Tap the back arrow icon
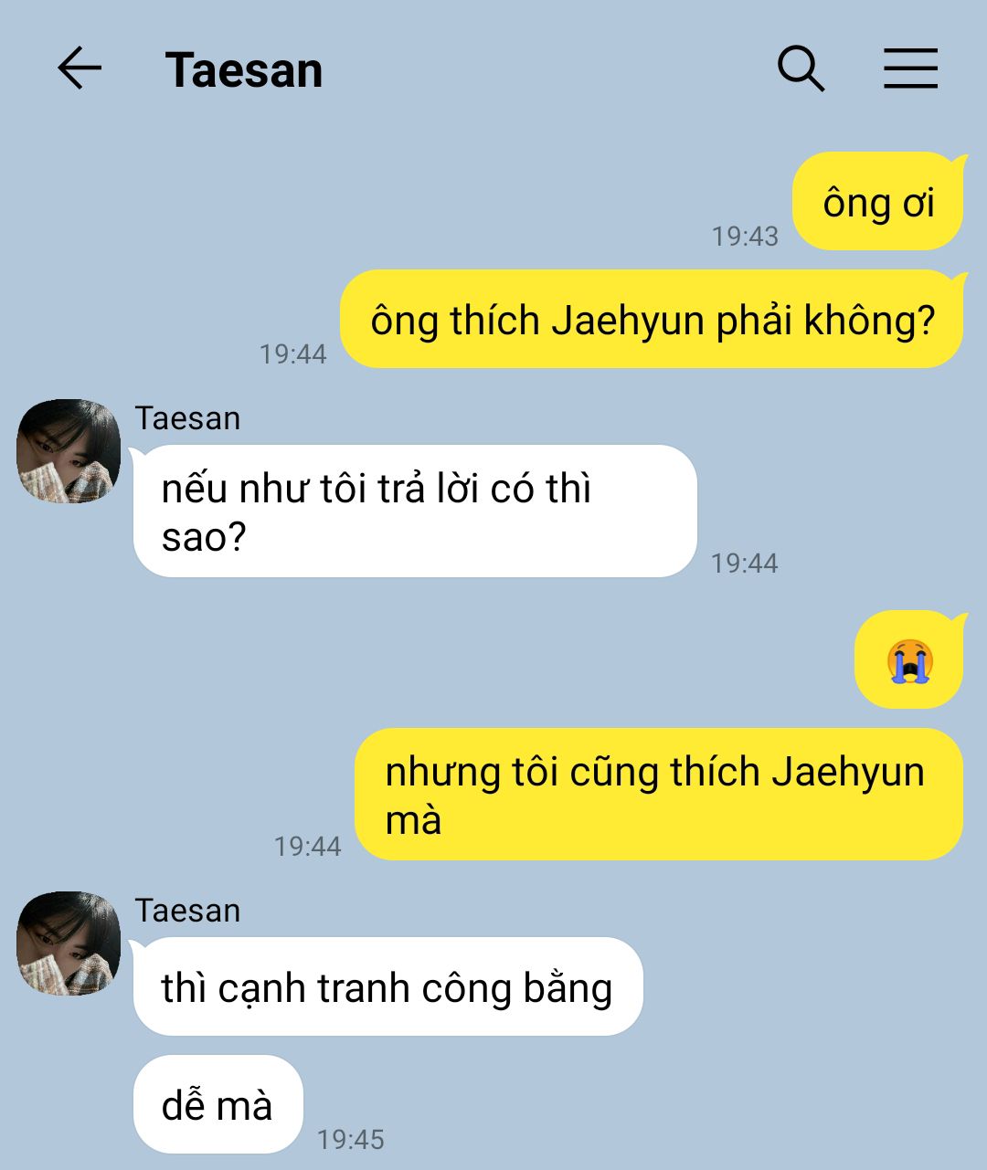 (80, 69)
